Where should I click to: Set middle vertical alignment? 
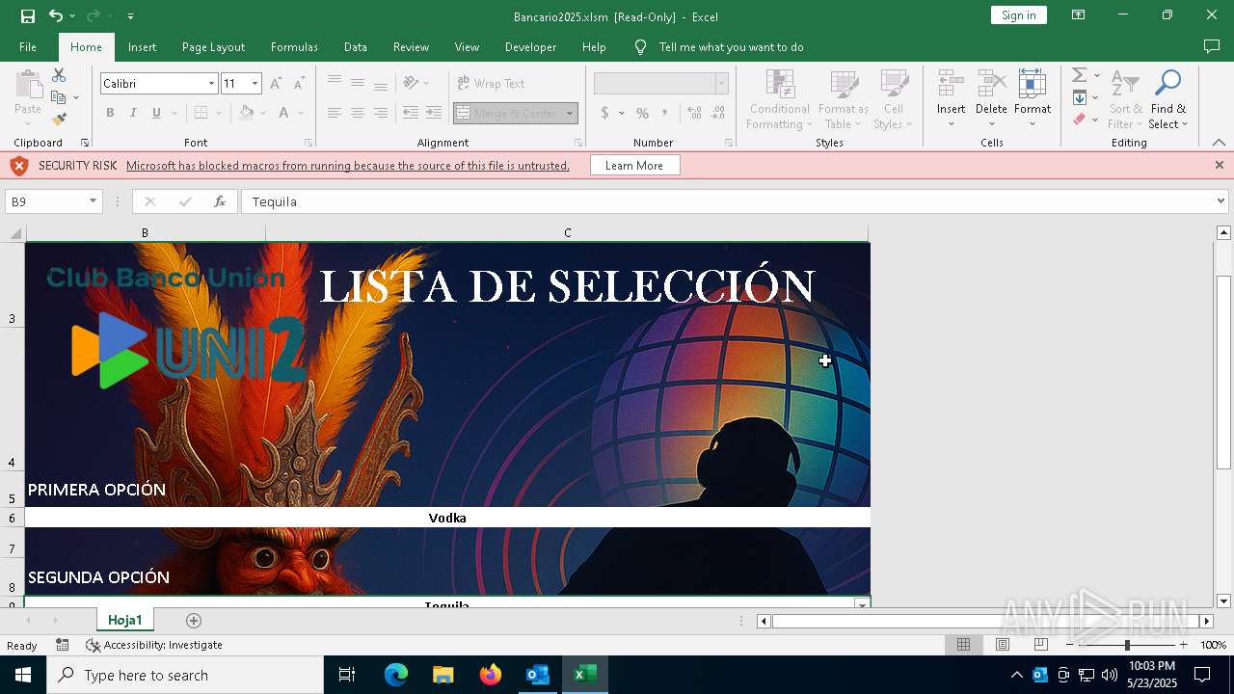[358, 83]
